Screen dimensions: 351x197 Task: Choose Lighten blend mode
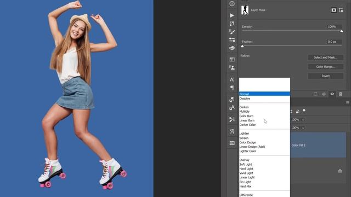[x=264, y=134]
